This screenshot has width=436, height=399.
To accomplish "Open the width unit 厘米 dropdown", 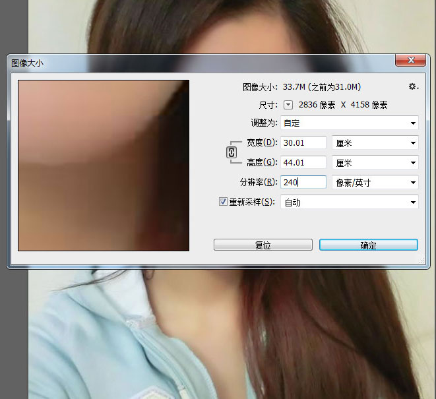I will point(375,143).
